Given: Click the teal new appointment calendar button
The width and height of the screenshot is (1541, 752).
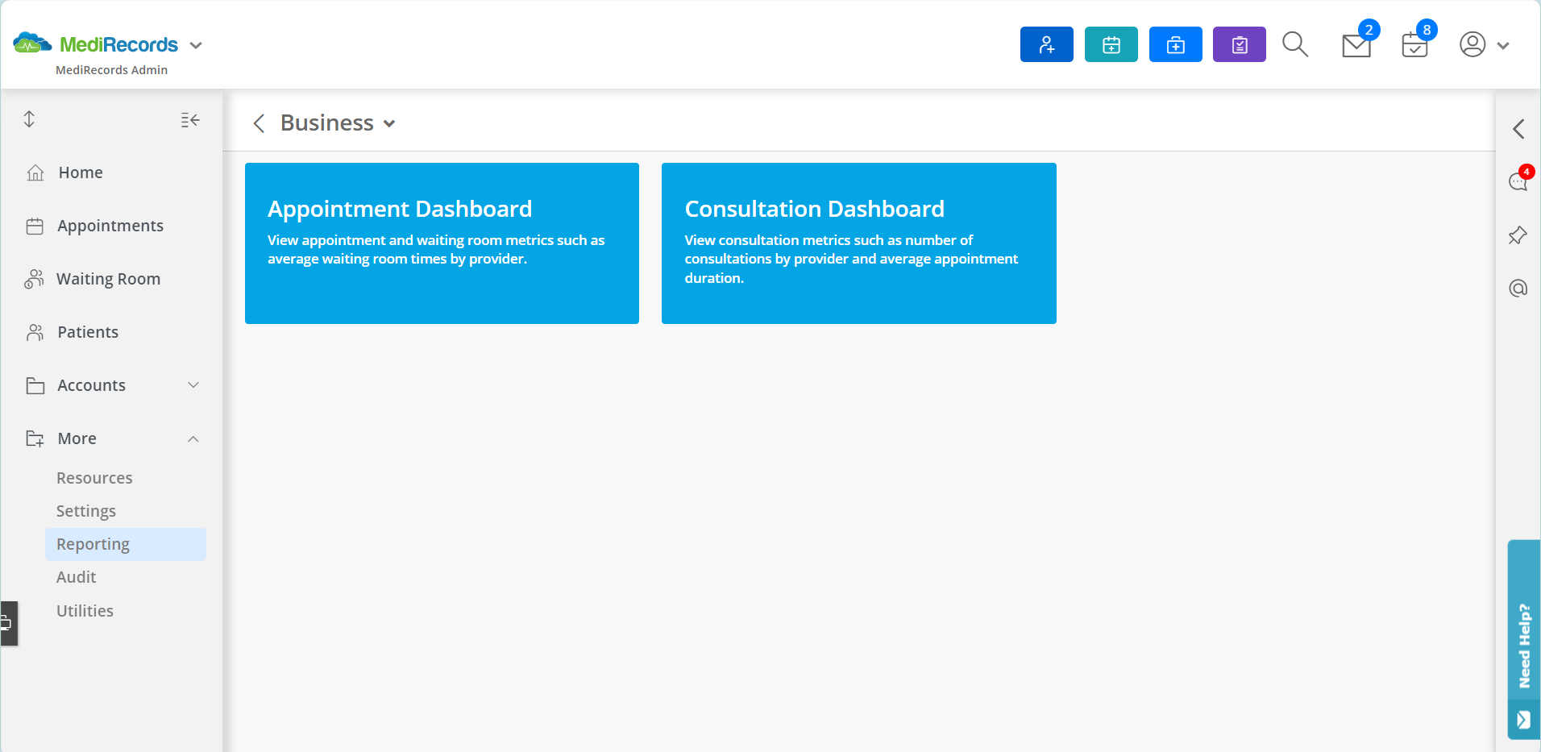Looking at the screenshot, I should (x=1111, y=44).
